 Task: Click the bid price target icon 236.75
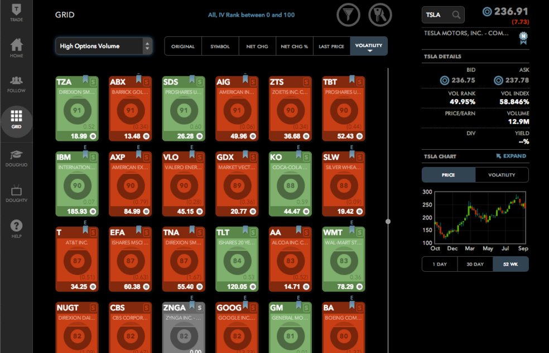[x=444, y=80]
